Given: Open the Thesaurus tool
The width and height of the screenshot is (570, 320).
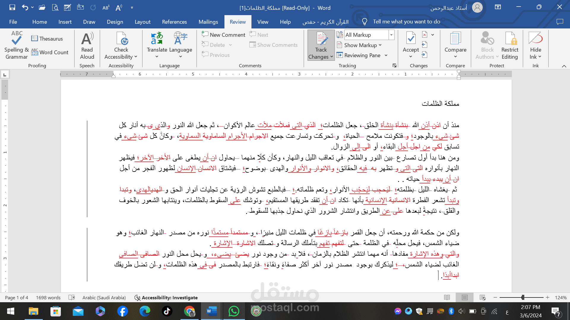Looking at the screenshot, I should click(x=47, y=39).
